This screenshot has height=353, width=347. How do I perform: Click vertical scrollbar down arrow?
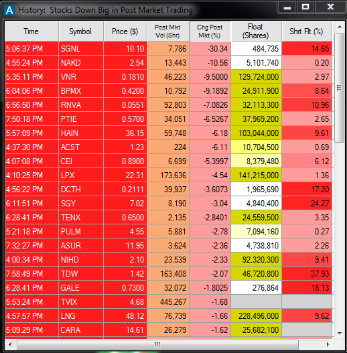(340, 333)
